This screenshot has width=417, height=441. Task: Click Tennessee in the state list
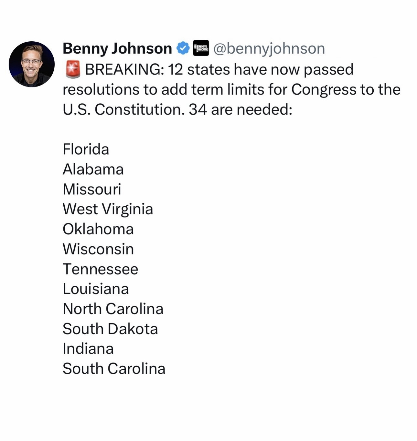[100, 269]
